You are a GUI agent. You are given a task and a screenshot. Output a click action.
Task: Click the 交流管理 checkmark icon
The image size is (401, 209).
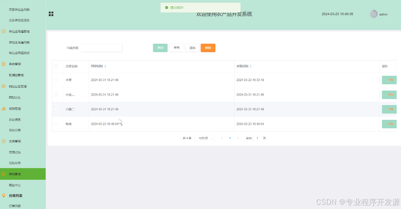pyautogui.click(x=4, y=141)
